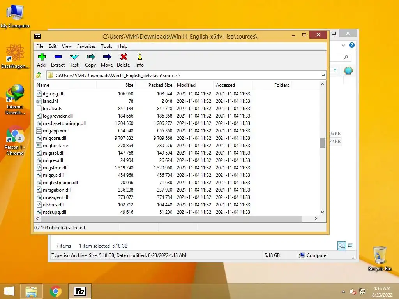The width and height of the screenshot is (399, 299).
Task: Click the scroll up arrow
Action: click(x=322, y=84)
